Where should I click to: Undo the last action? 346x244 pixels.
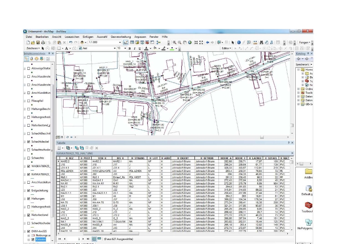[71, 42]
